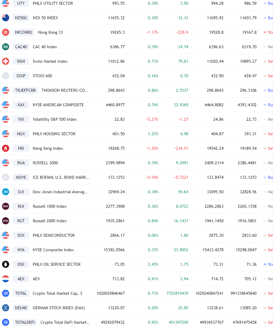This screenshot has width=273, height=327.
Task: Click the blue X icon for DEU40
Action: click(6, 307)
